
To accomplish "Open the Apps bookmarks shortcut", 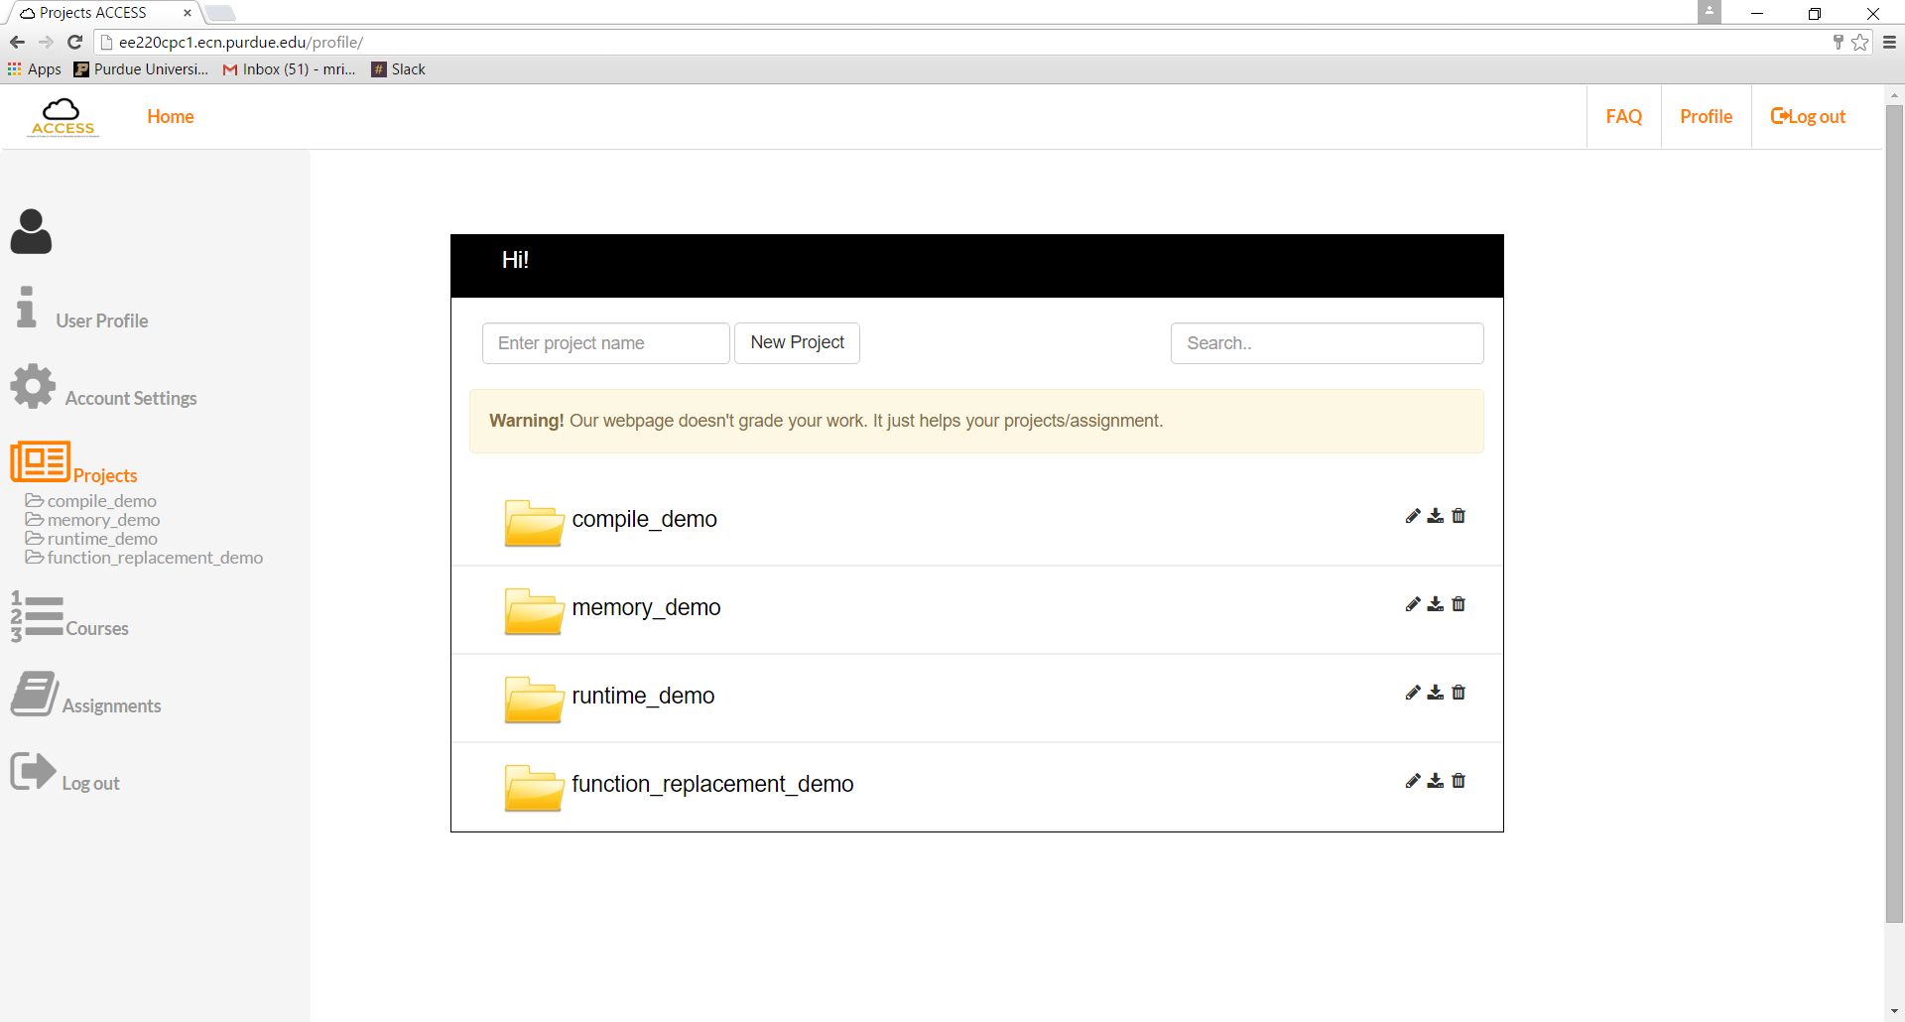I will pyautogui.click(x=35, y=69).
